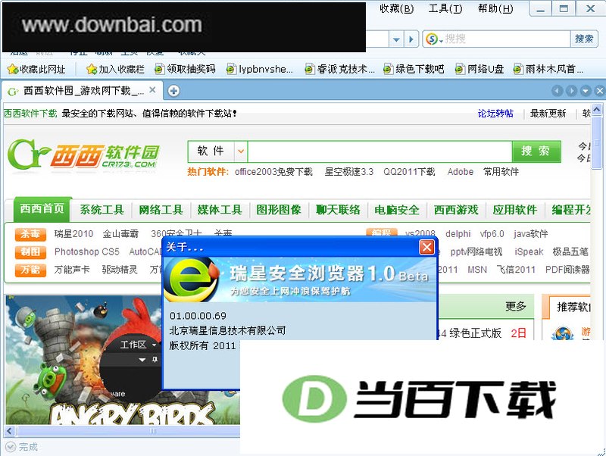Open a new tab with plus icon
Viewport: 606px width, 456px height.
173,91
